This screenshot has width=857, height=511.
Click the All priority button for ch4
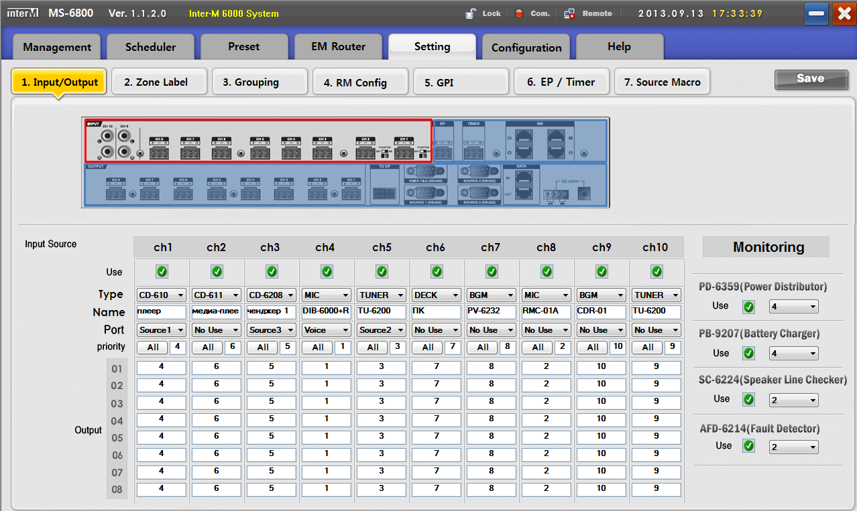[318, 348]
